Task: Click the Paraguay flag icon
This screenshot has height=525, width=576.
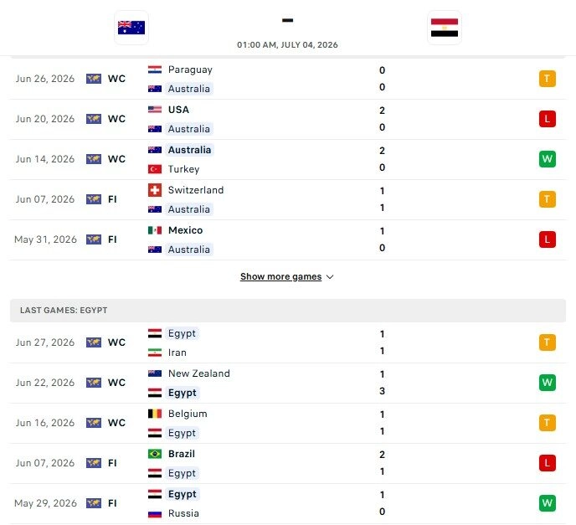Action: click(x=155, y=69)
